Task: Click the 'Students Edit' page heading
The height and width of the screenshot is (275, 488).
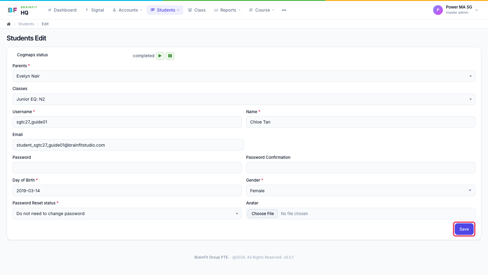Action: [x=27, y=38]
